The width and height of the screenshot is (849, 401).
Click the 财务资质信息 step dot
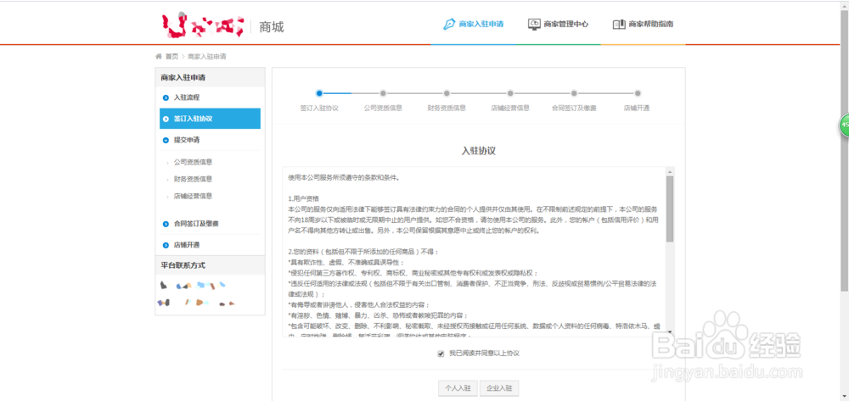click(447, 93)
